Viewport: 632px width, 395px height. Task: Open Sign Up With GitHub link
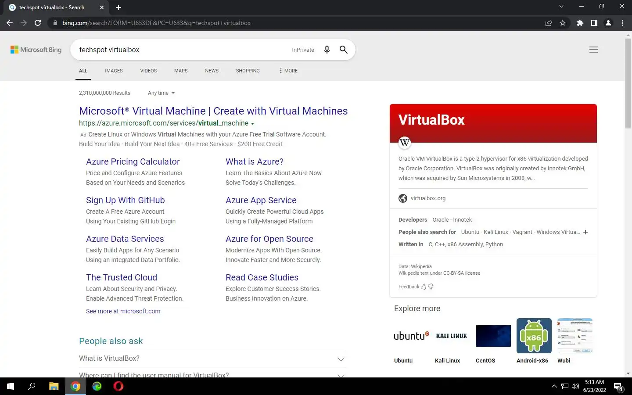point(126,200)
